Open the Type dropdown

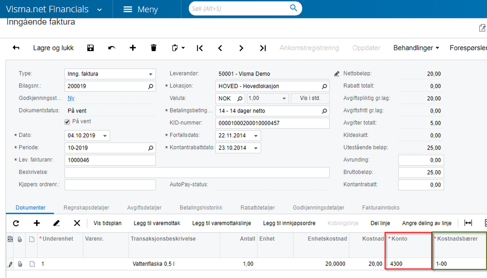tap(150, 74)
